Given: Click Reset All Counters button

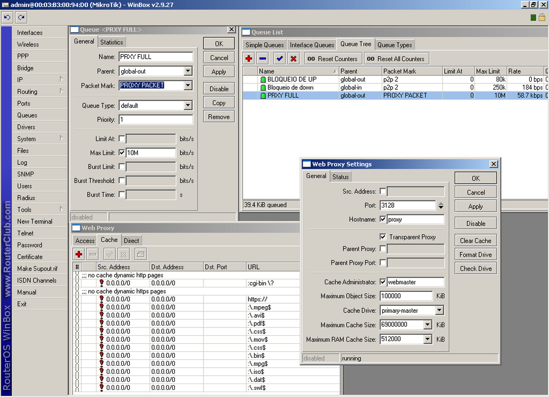Looking at the screenshot, I should point(397,59).
